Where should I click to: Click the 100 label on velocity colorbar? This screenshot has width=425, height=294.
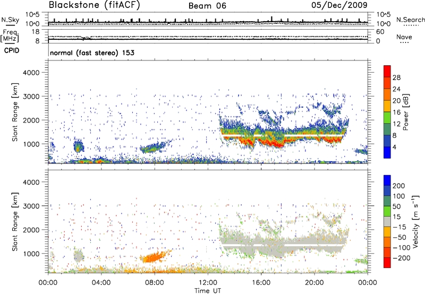point(399,196)
